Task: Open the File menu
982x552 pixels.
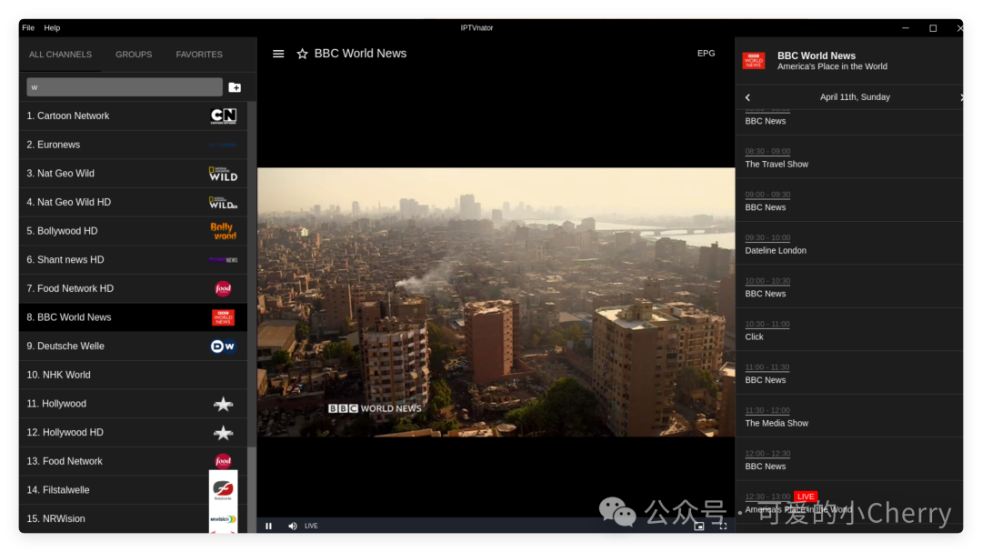Action: tap(28, 27)
